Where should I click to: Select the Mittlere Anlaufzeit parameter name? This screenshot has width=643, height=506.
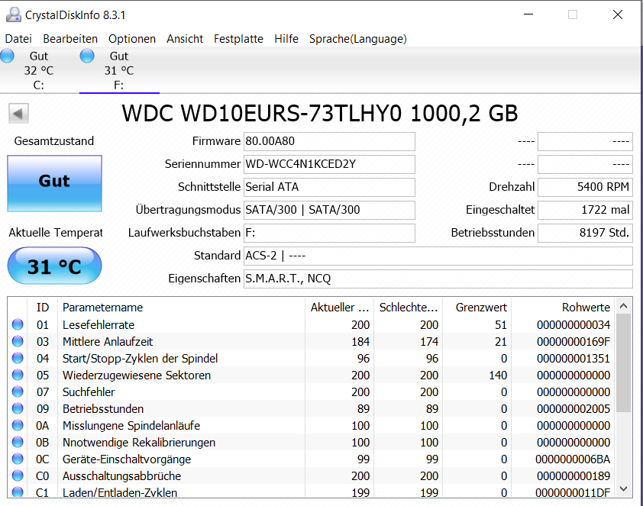pyautogui.click(x=108, y=342)
